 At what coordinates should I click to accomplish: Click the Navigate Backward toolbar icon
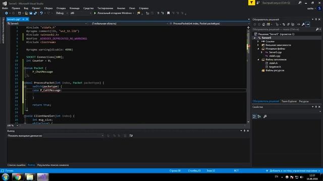pos(7,13)
